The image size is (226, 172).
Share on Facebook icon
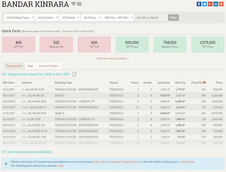pos(199,4)
